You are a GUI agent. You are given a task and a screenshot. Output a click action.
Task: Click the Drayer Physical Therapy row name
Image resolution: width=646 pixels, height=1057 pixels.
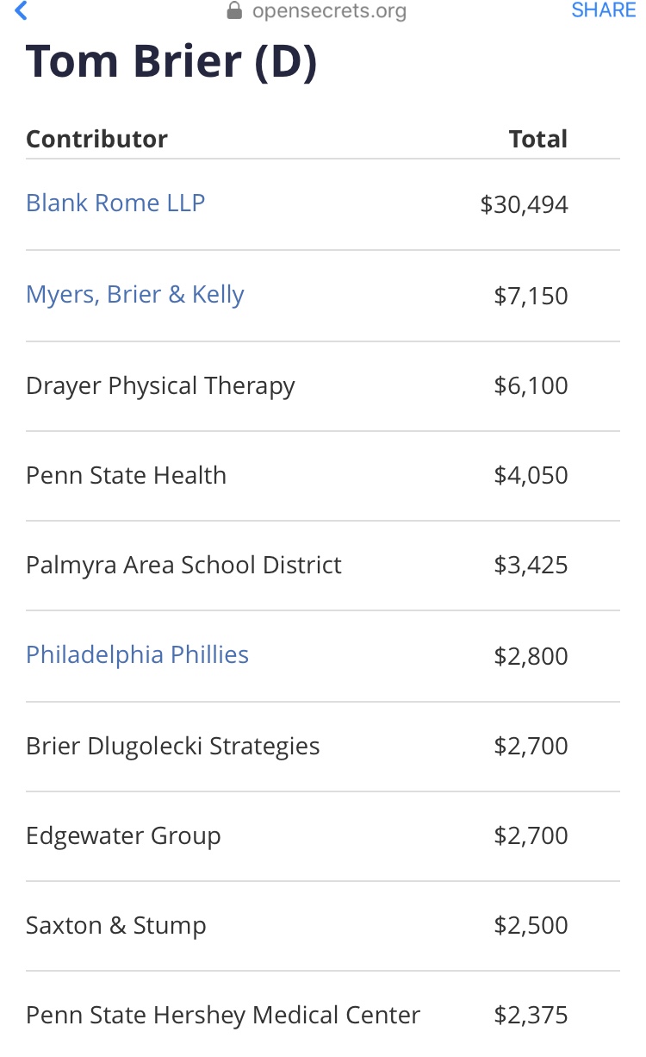point(160,385)
